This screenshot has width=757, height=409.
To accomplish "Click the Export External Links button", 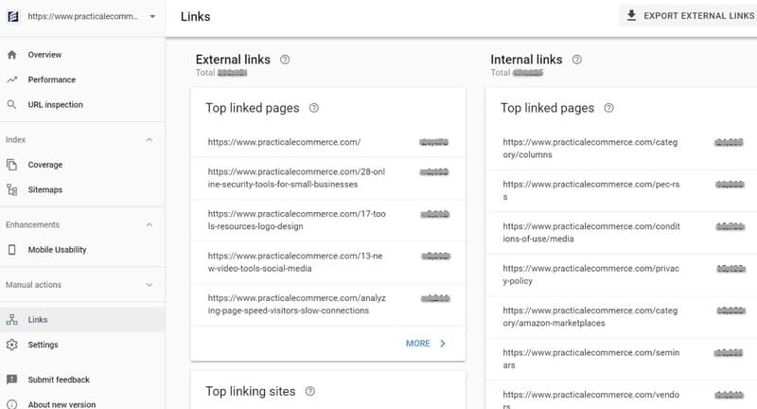I will [689, 16].
